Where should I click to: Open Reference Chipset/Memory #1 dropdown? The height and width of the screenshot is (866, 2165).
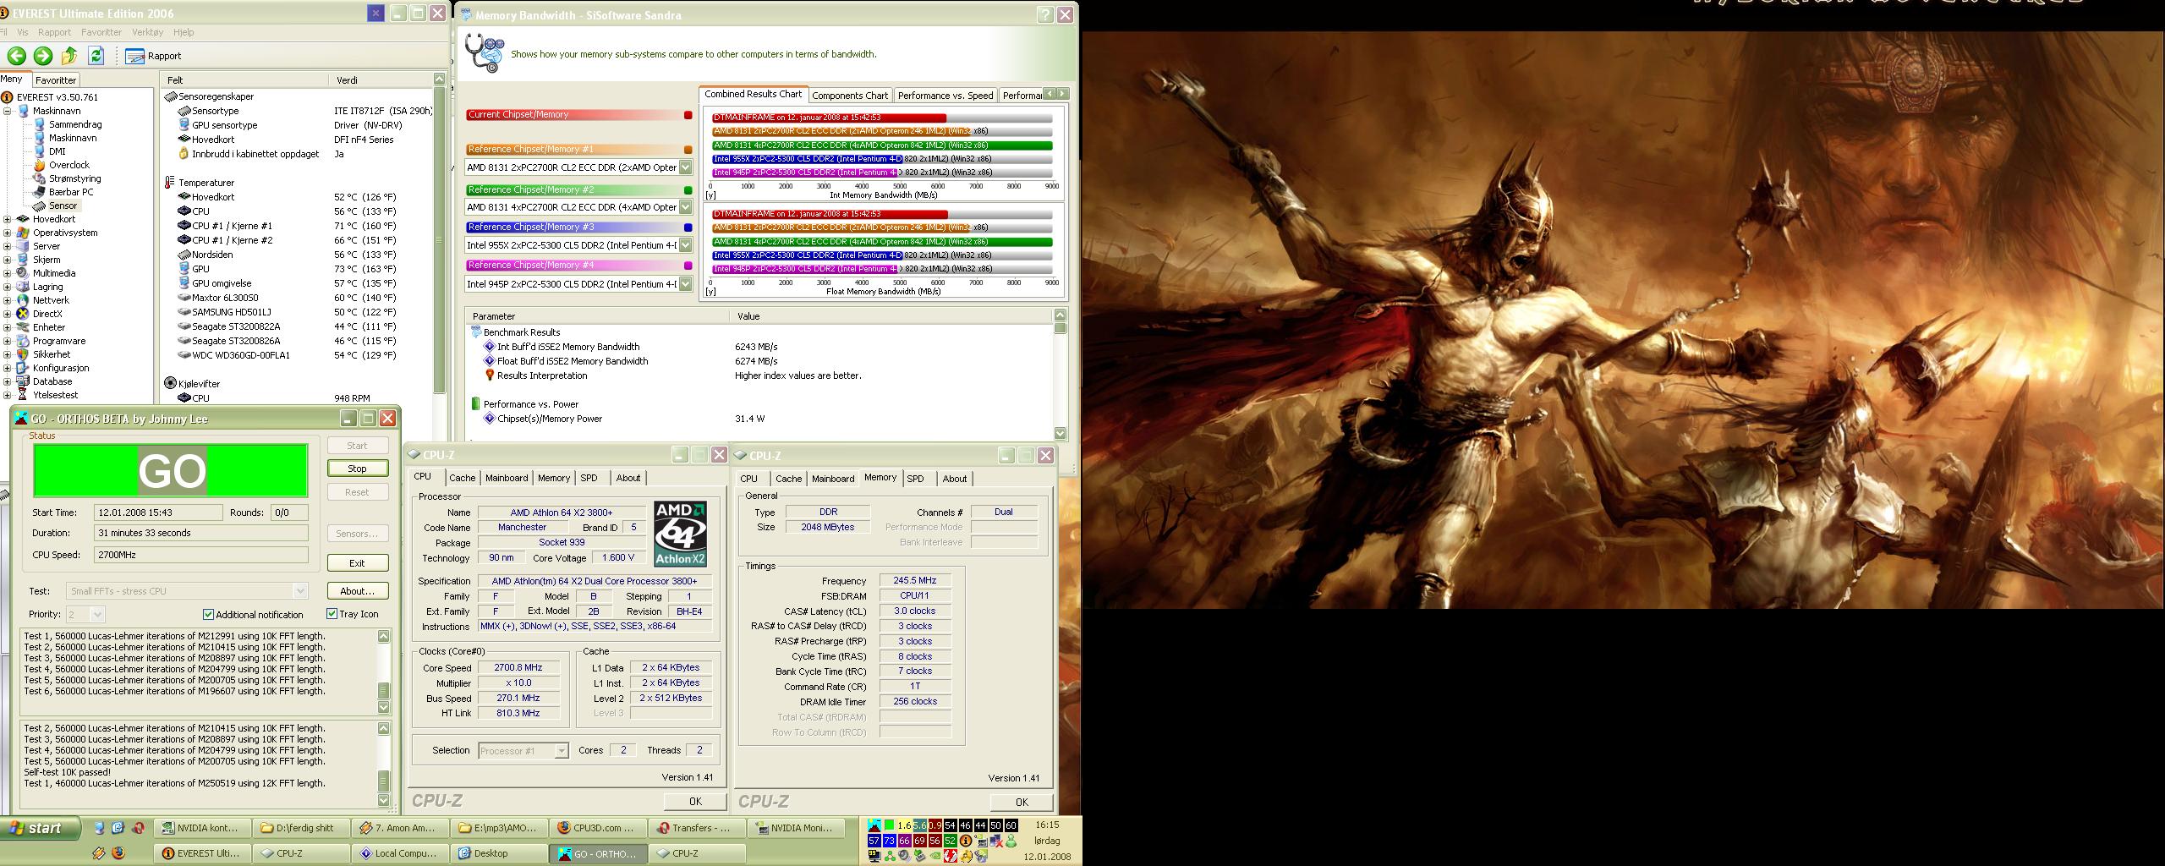coord(685,167)
